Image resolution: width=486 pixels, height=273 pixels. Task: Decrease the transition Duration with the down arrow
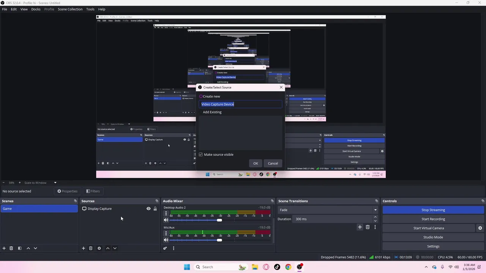click(x=376, y=221)
